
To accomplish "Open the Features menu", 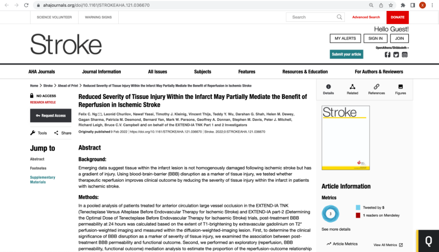I will 247,71.
